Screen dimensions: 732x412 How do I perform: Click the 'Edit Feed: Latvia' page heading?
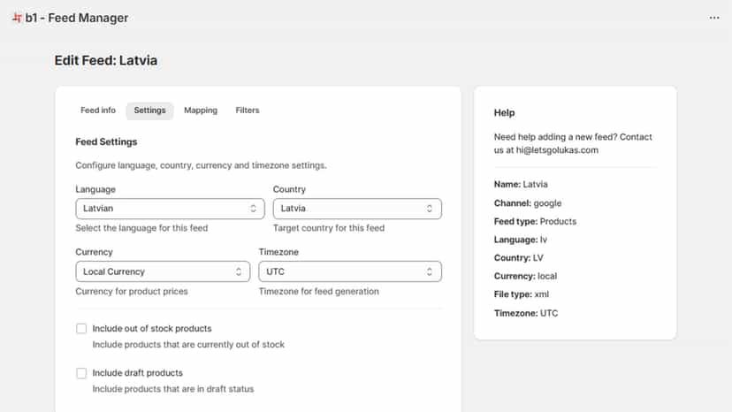105,60
